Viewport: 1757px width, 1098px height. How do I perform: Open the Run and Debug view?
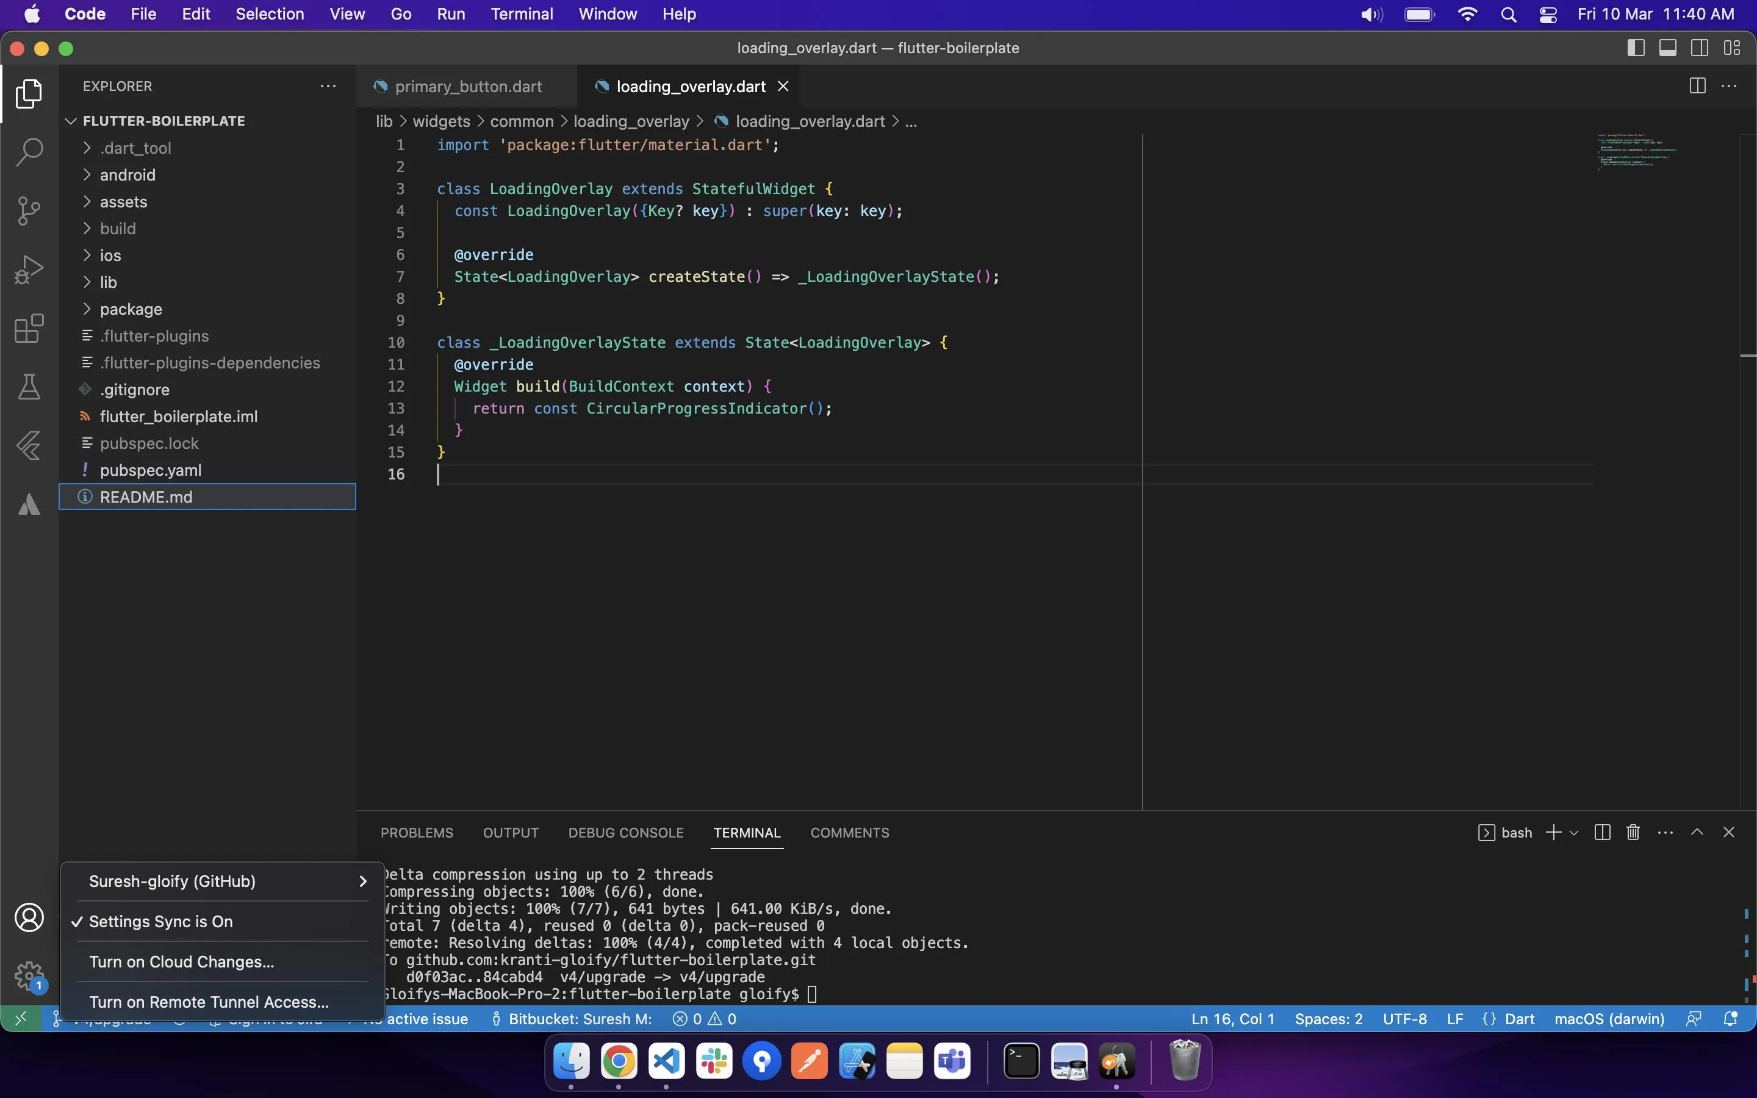pos(29,270)
